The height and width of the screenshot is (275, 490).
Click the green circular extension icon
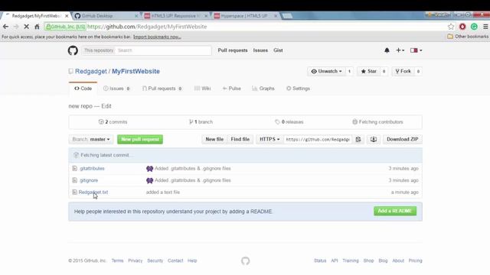click(x=474, y=27)
